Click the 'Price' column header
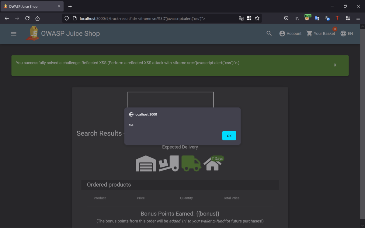365x228 pixels. (x=141, y=198)
